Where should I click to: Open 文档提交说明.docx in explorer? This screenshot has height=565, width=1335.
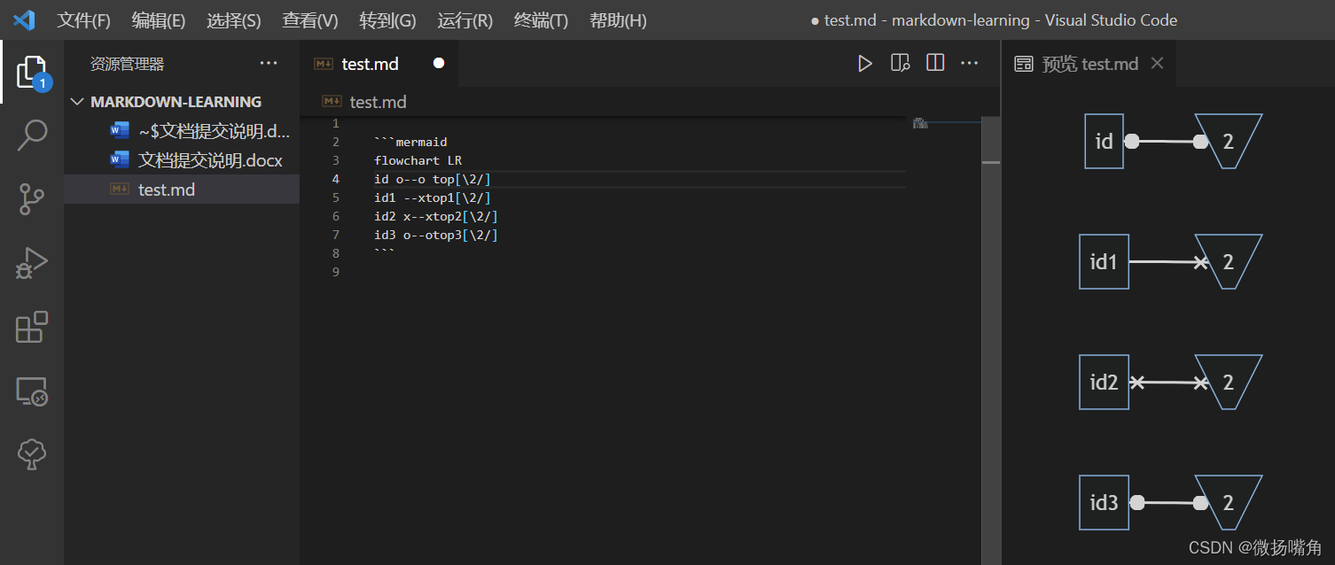click(x=182, y=160)
